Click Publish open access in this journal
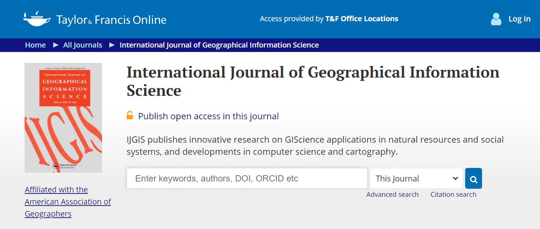 click(x=208, y=116)
